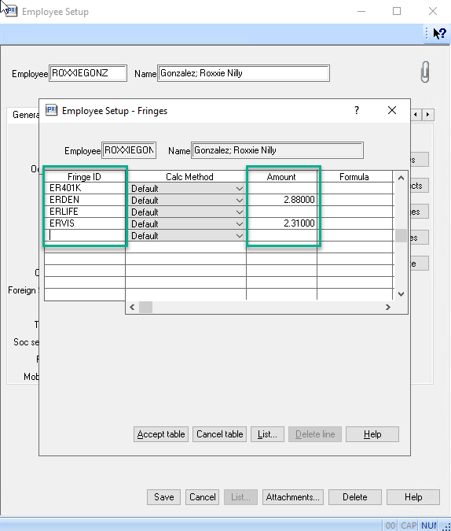Activate the context help cursor icon
Screen dimensions: 451x531
pyautogui.click(x=439, y=33)
